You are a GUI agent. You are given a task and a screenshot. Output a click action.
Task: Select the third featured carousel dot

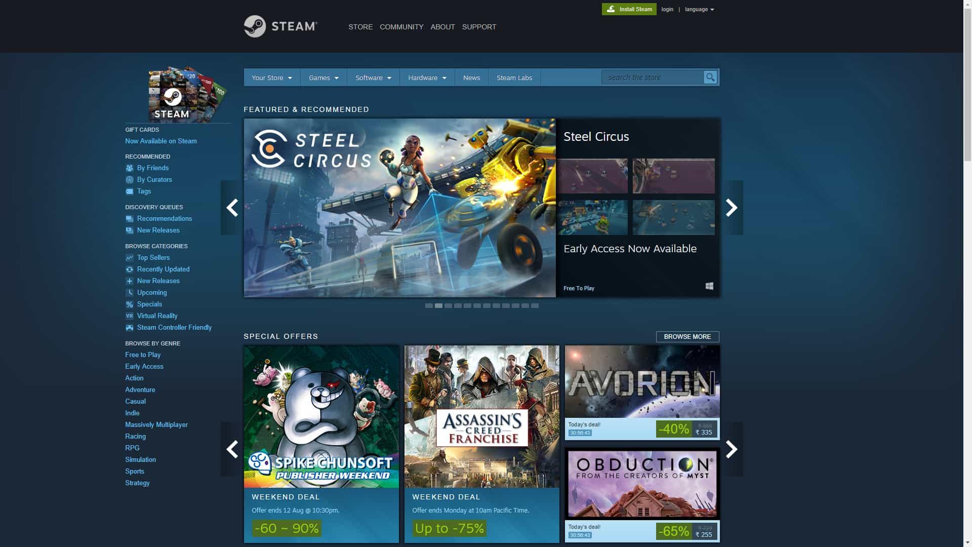(448, 306)
